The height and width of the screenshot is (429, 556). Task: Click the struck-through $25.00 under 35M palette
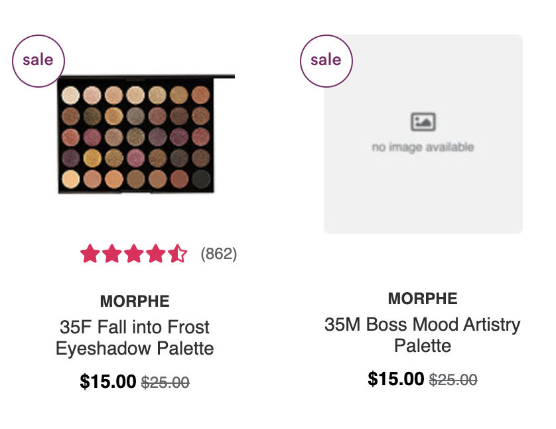pyautogui.click(x=453, y=380)
